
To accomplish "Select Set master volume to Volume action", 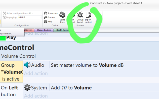I will pyautogui.click(x=87, y=65).
